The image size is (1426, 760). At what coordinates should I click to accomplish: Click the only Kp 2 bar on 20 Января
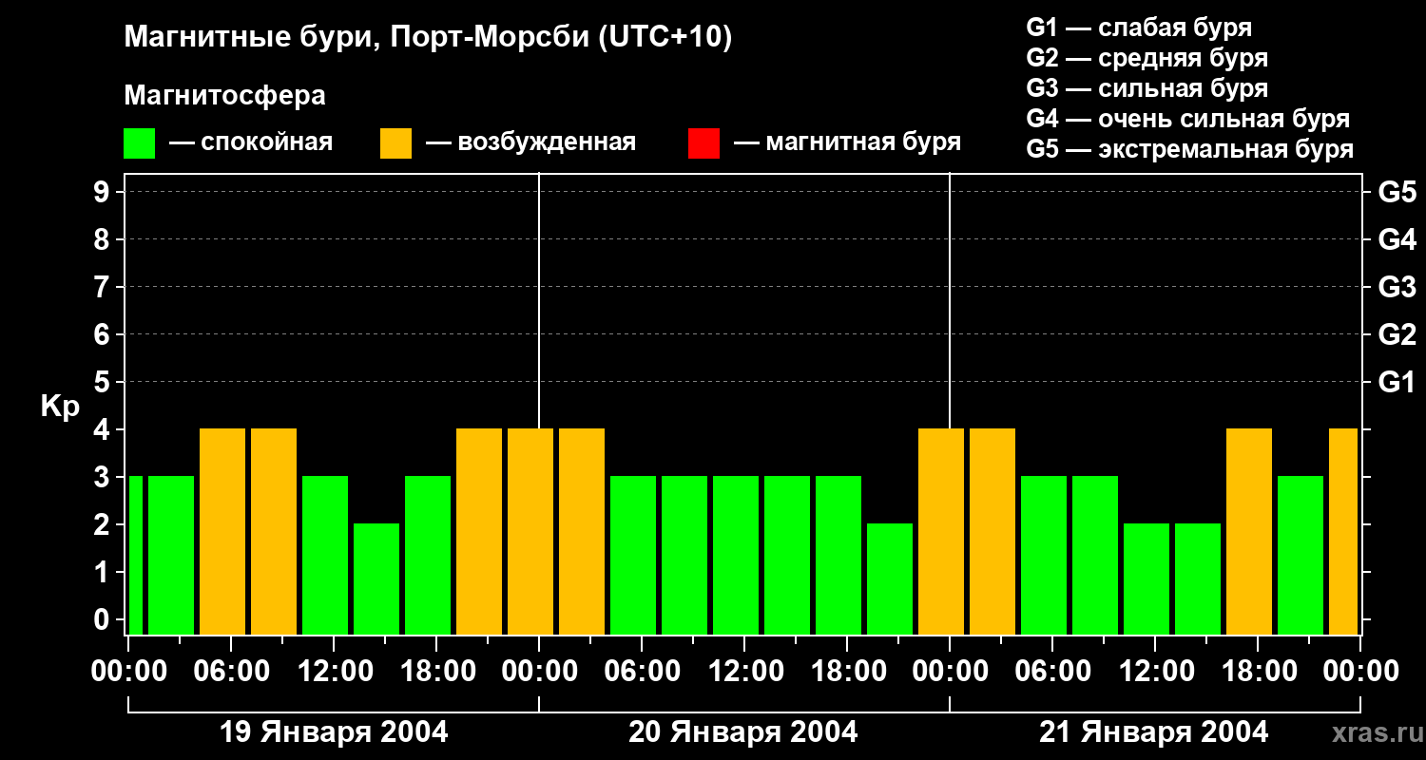(x=890, y=579)
